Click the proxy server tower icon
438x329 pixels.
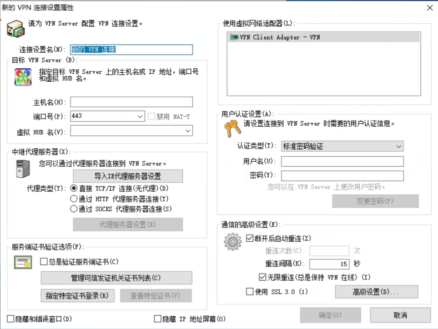pos(23,169)
